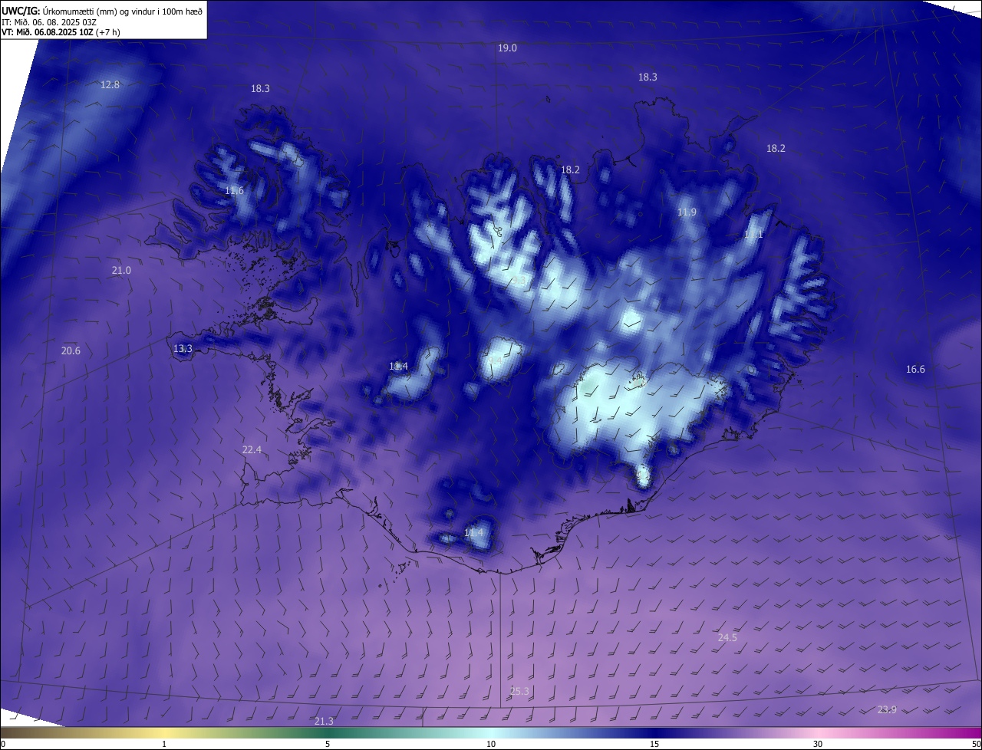Click the 10 label on the color scale
This screenshot has width=982, height=750.
491,744
